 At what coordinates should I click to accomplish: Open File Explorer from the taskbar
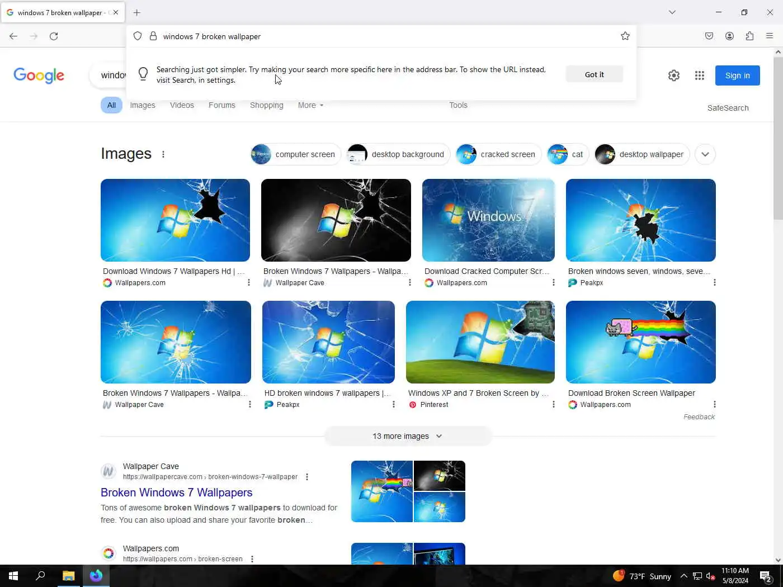point(68,576)
